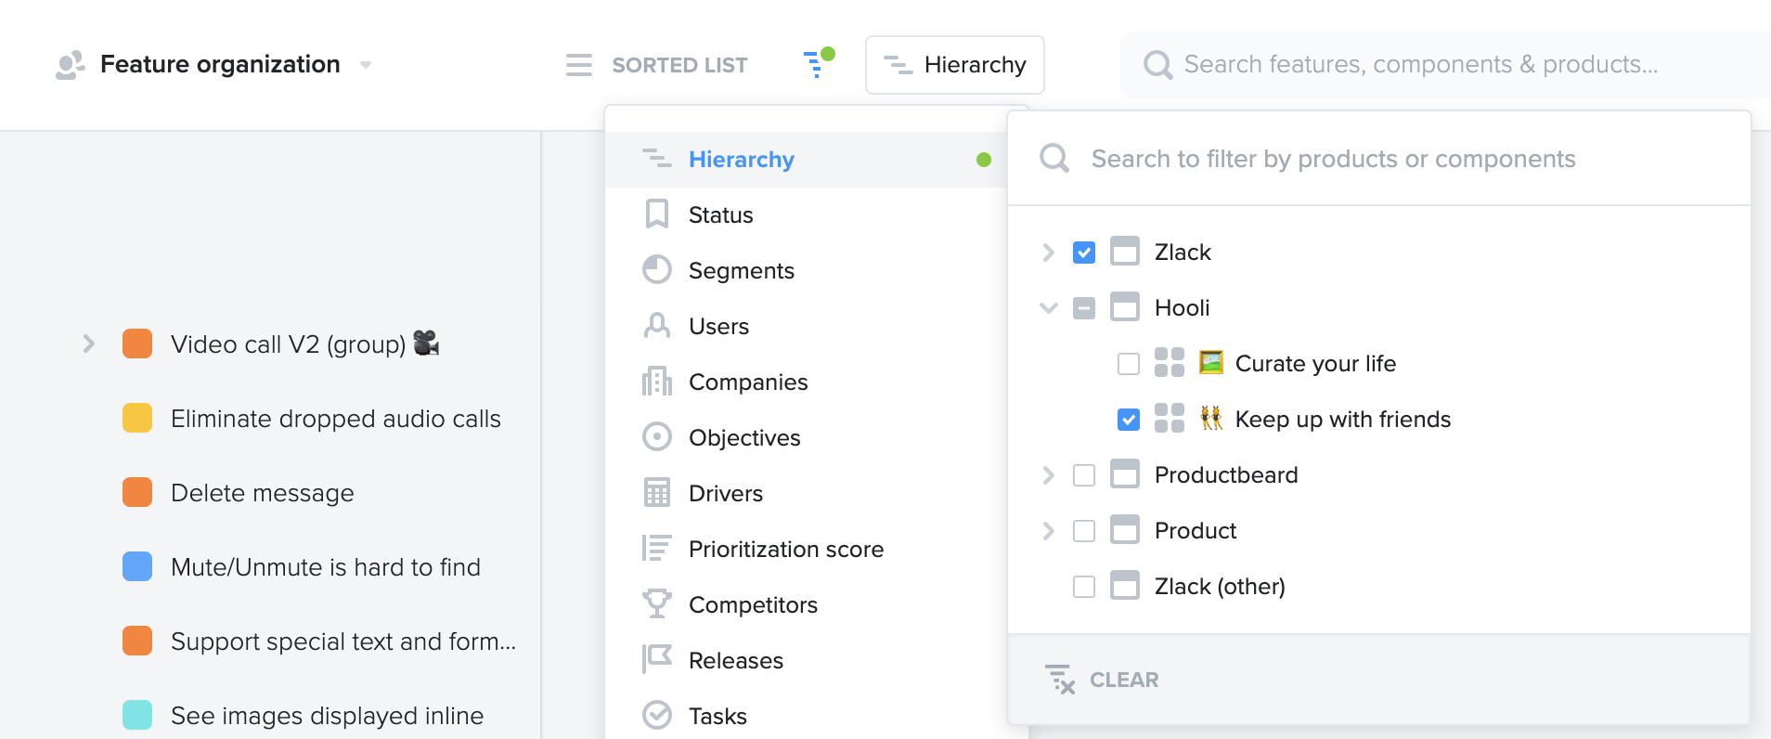Click the Releases flag icon
Image resolution: width=1771 pixels, height=739 pixels.
[x=657, y=660]
